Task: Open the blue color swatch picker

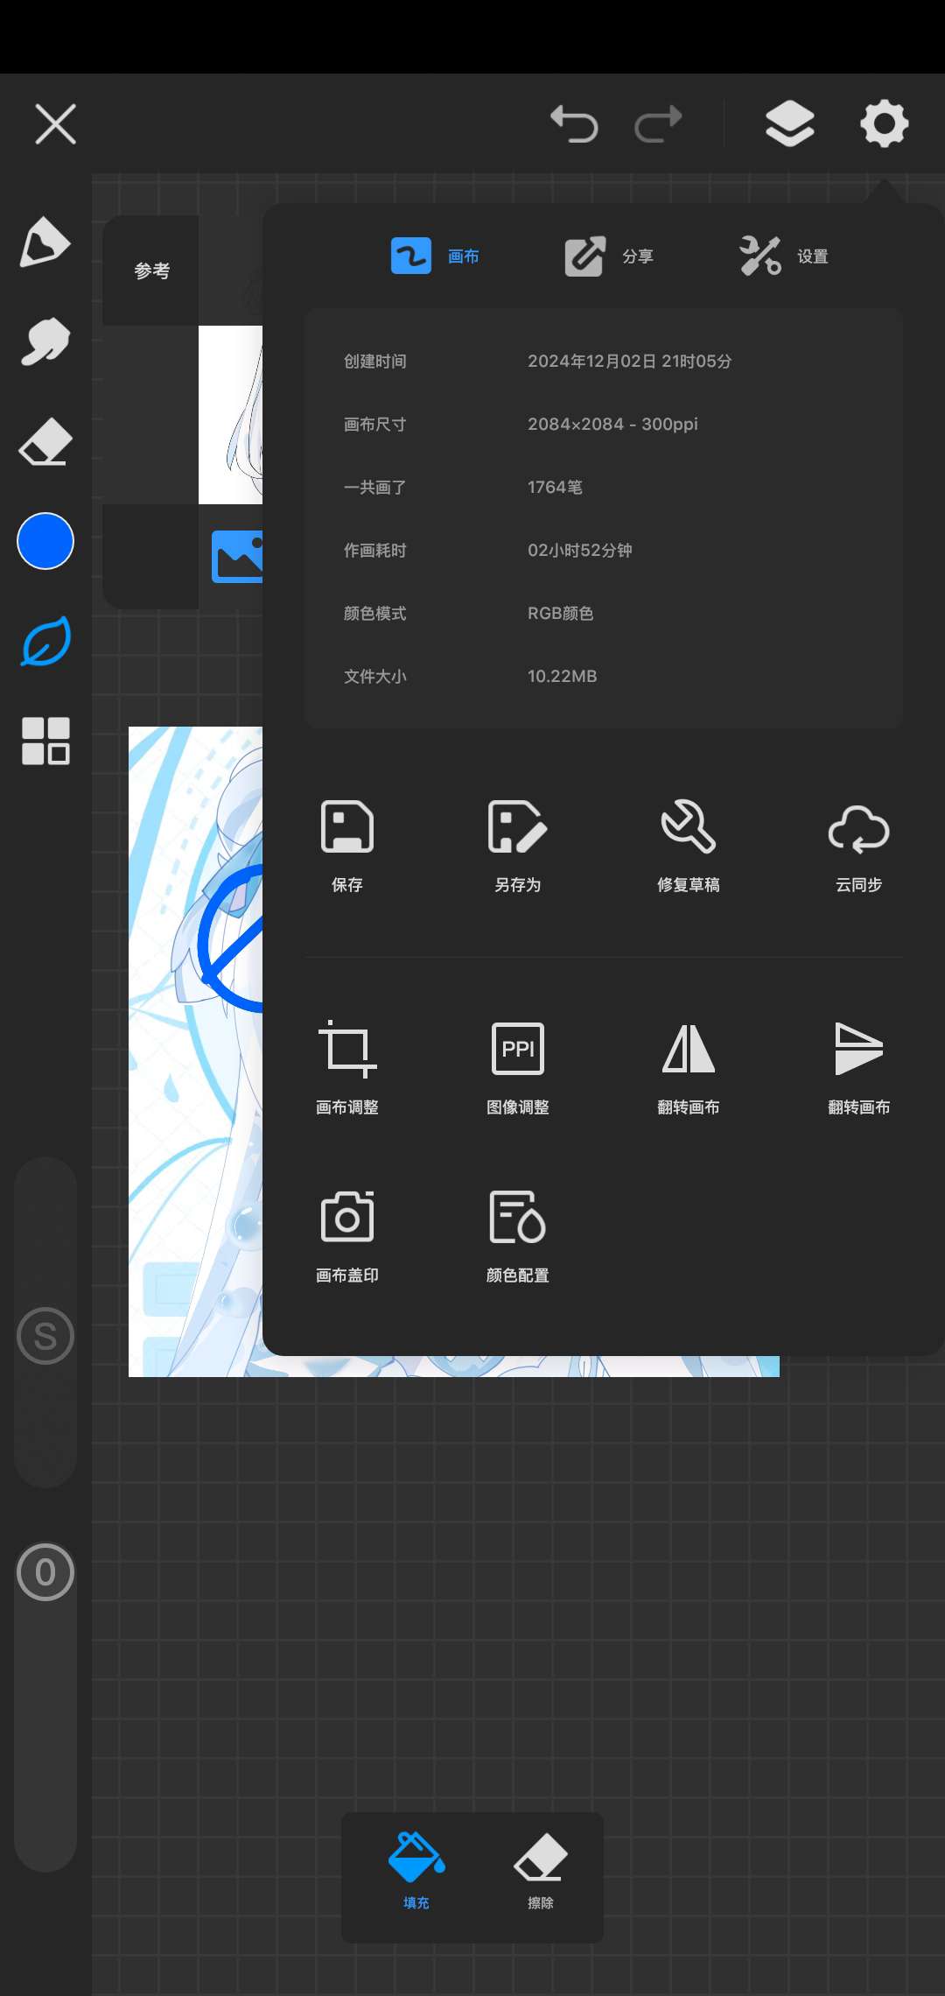Action: (45, 541)
